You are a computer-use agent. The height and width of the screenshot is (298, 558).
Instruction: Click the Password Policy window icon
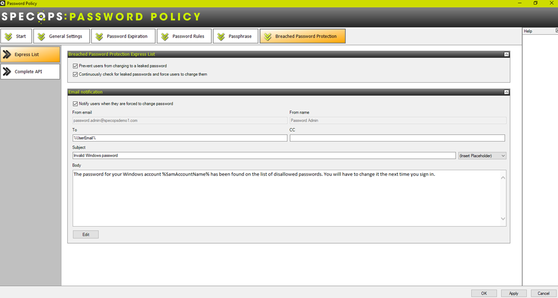click(x=3, y=3)
